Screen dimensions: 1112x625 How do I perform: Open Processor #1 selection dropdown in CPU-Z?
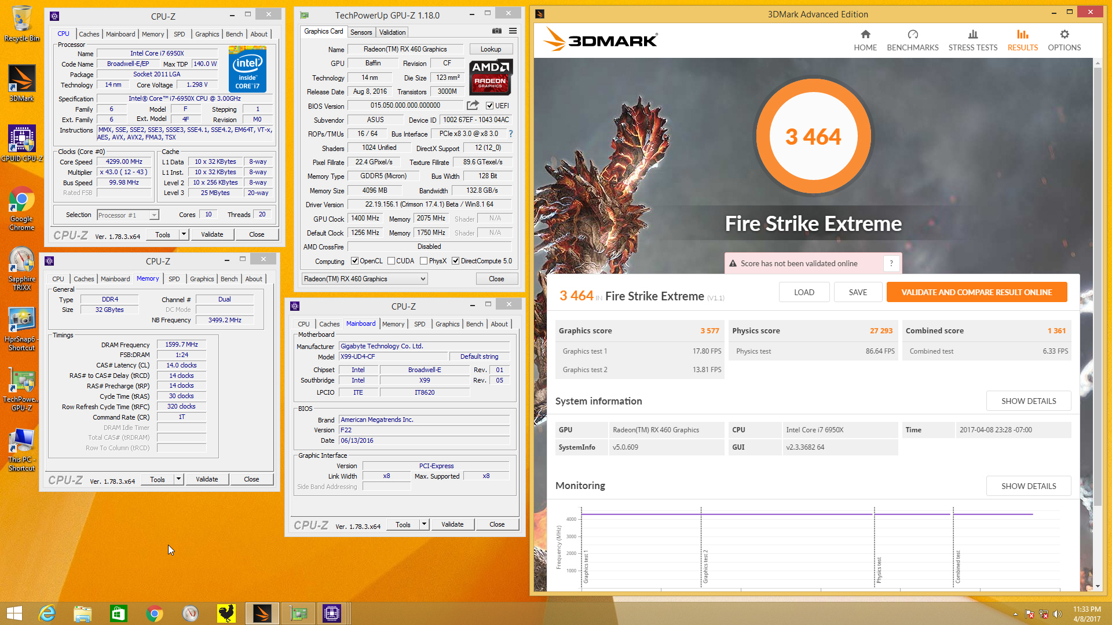(127, 215)
